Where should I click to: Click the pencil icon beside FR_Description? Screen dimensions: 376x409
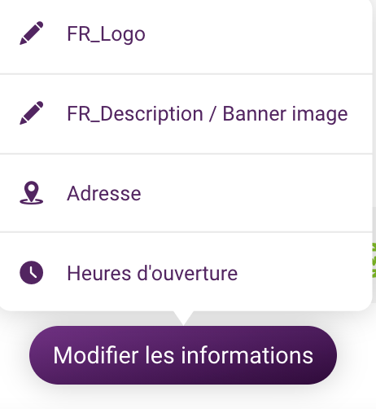coord(32,113)
